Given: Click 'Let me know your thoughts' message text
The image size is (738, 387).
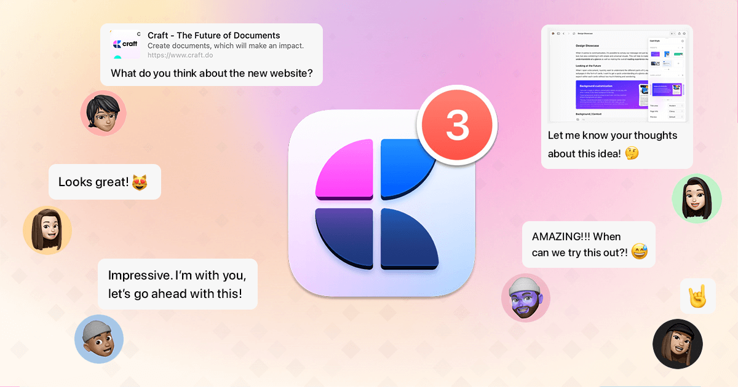Looking at the screenshot, I should tap(612, 135).
